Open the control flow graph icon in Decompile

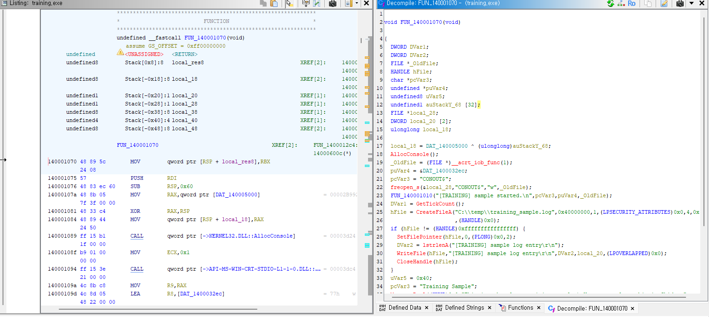click(621, 4)
